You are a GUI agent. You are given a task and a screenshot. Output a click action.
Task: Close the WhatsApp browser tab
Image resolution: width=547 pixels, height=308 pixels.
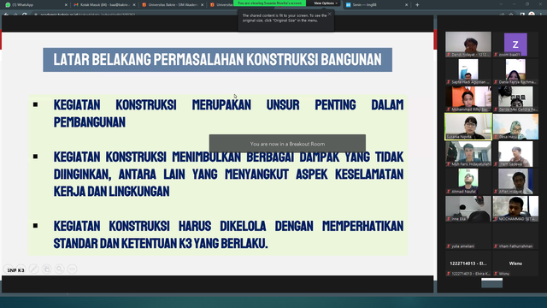(67, 5)
